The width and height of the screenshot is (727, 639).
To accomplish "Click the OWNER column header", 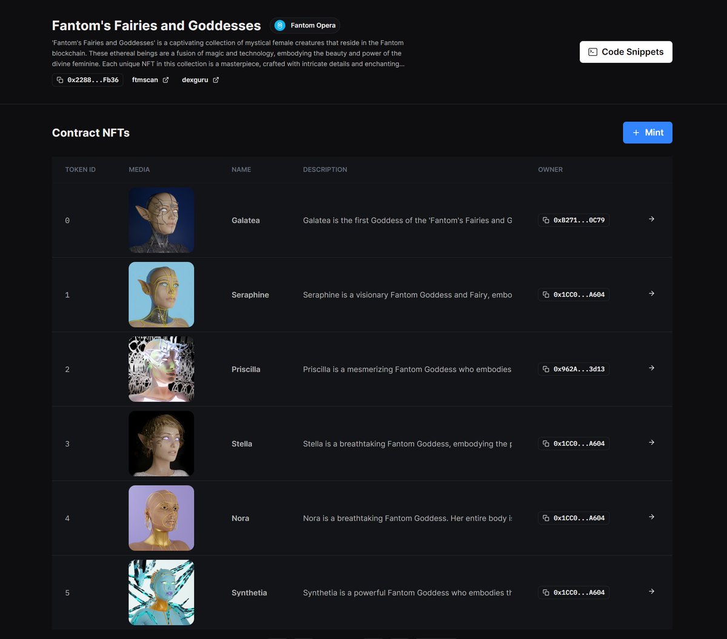I will 550,170.
